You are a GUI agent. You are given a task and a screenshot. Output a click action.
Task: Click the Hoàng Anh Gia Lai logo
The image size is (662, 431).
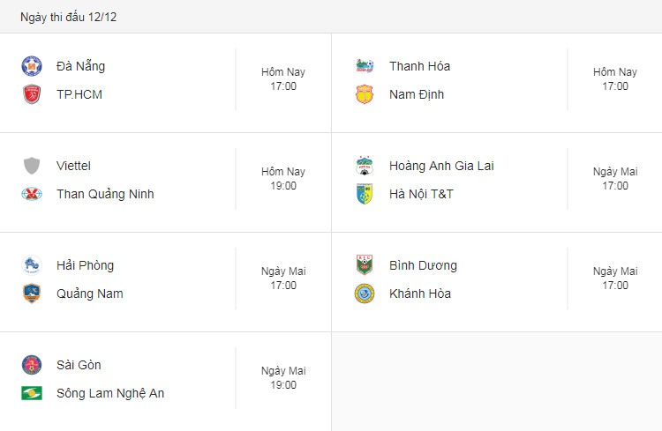(x=365, y=166)
